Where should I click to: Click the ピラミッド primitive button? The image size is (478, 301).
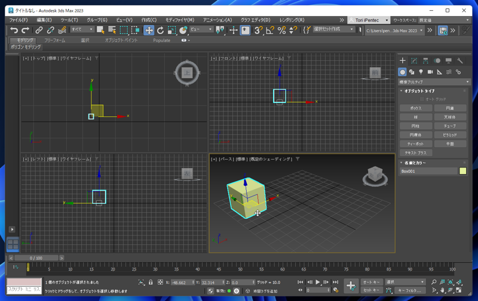pyautogui.click(x=450, y=135)
